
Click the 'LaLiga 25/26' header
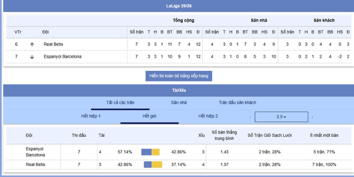(179, 6)
